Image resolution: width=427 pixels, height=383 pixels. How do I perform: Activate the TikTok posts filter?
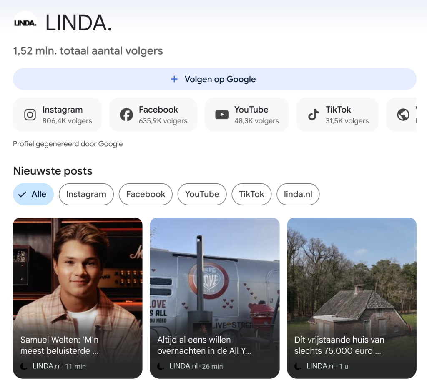[251, 194]
